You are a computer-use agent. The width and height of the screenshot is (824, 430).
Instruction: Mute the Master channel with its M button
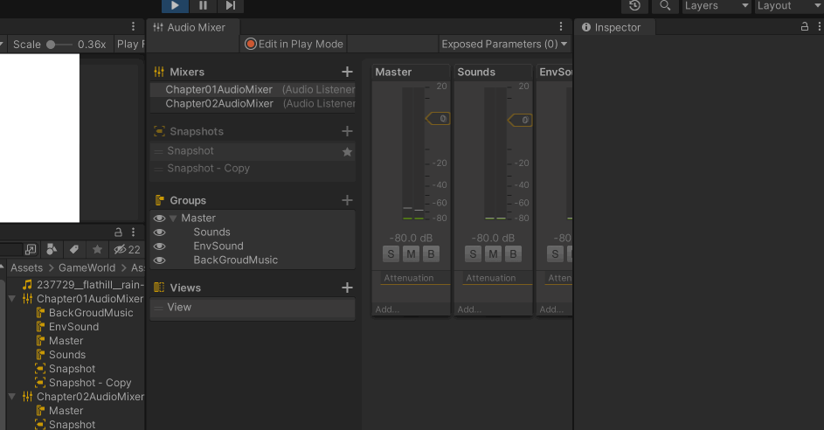pyautogui.click(x=411, y=254)
